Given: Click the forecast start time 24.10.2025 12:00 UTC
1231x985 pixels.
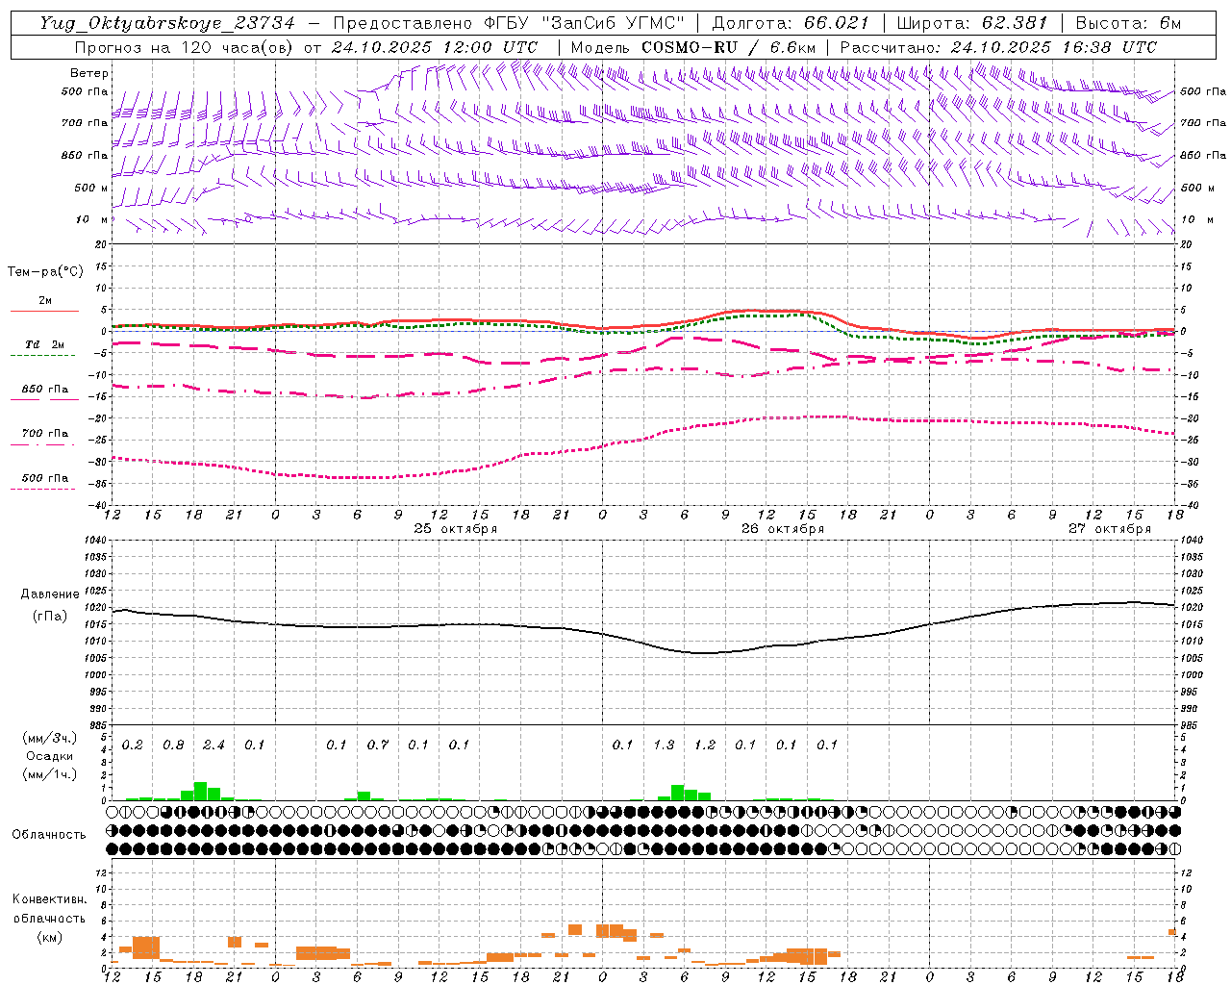Looking at the screenshot, I should coord(435,47).
